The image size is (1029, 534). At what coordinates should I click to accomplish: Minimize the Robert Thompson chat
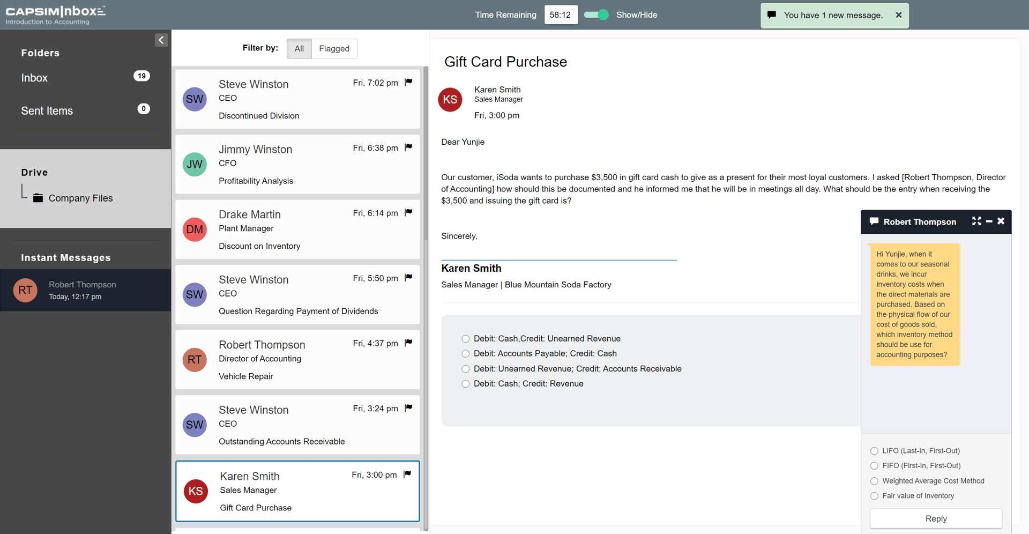989,221
